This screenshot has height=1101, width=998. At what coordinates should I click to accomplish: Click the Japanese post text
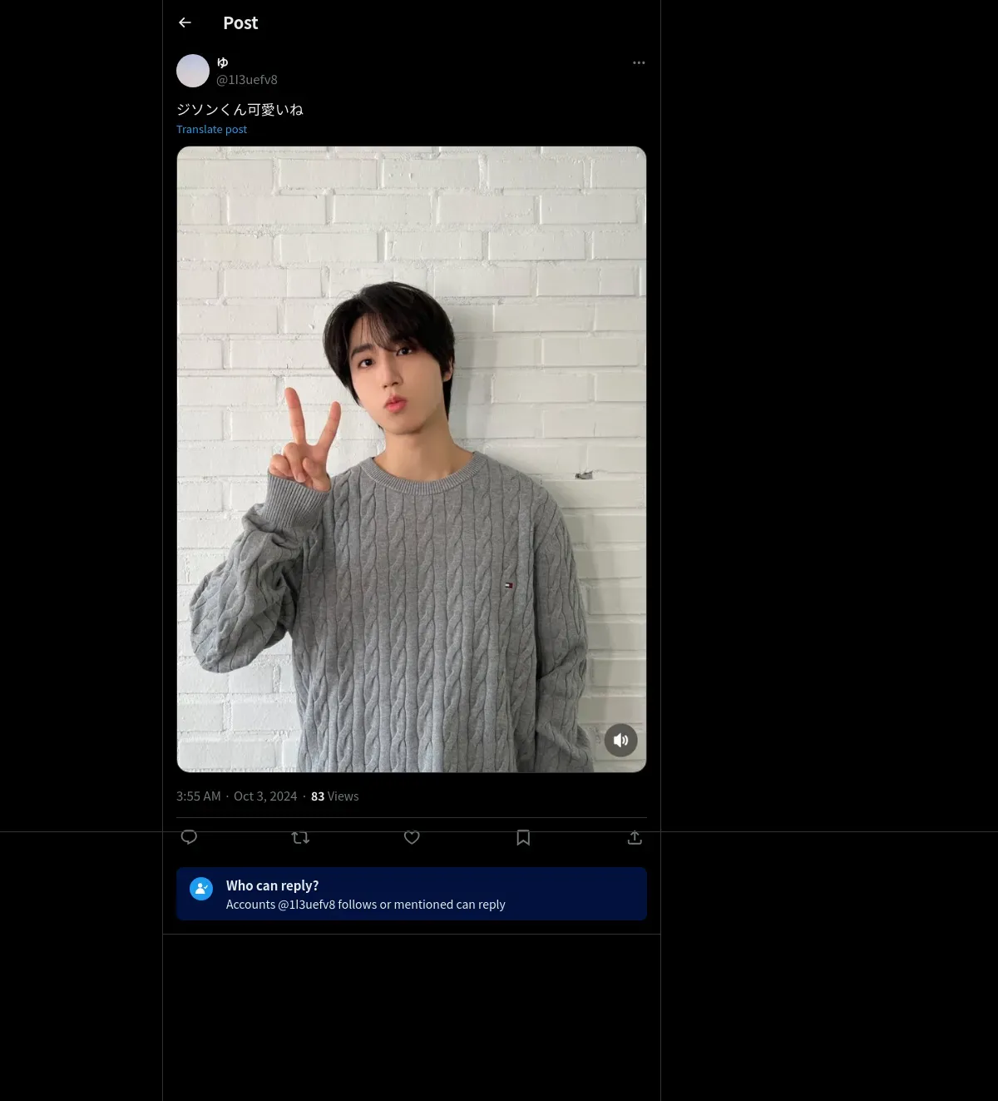tap(240, 109)
